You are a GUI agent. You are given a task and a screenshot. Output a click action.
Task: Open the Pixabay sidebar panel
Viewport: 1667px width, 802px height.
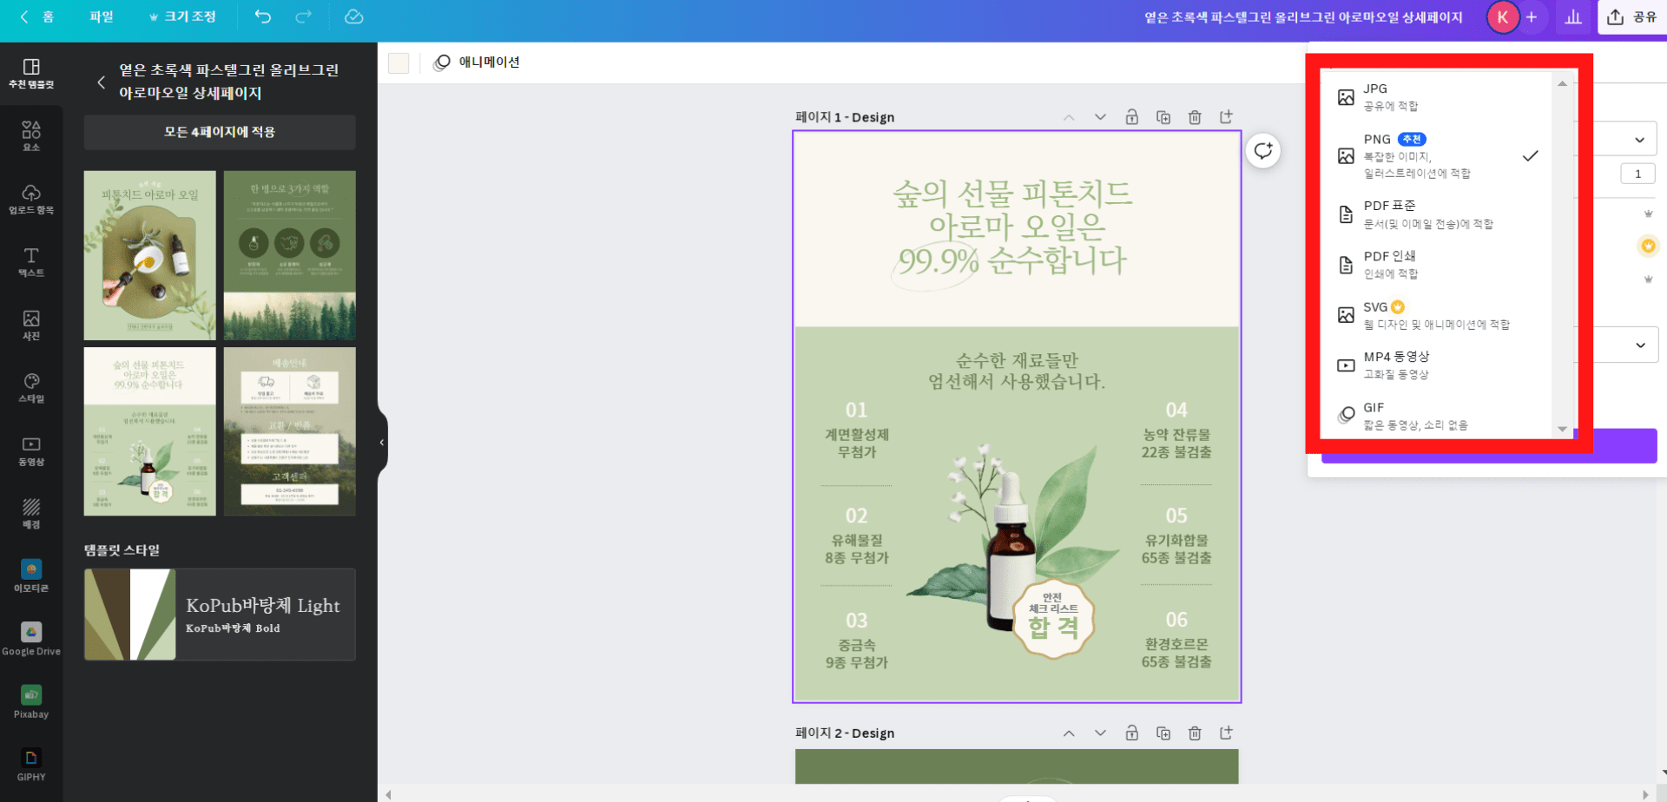click(31, 701)
